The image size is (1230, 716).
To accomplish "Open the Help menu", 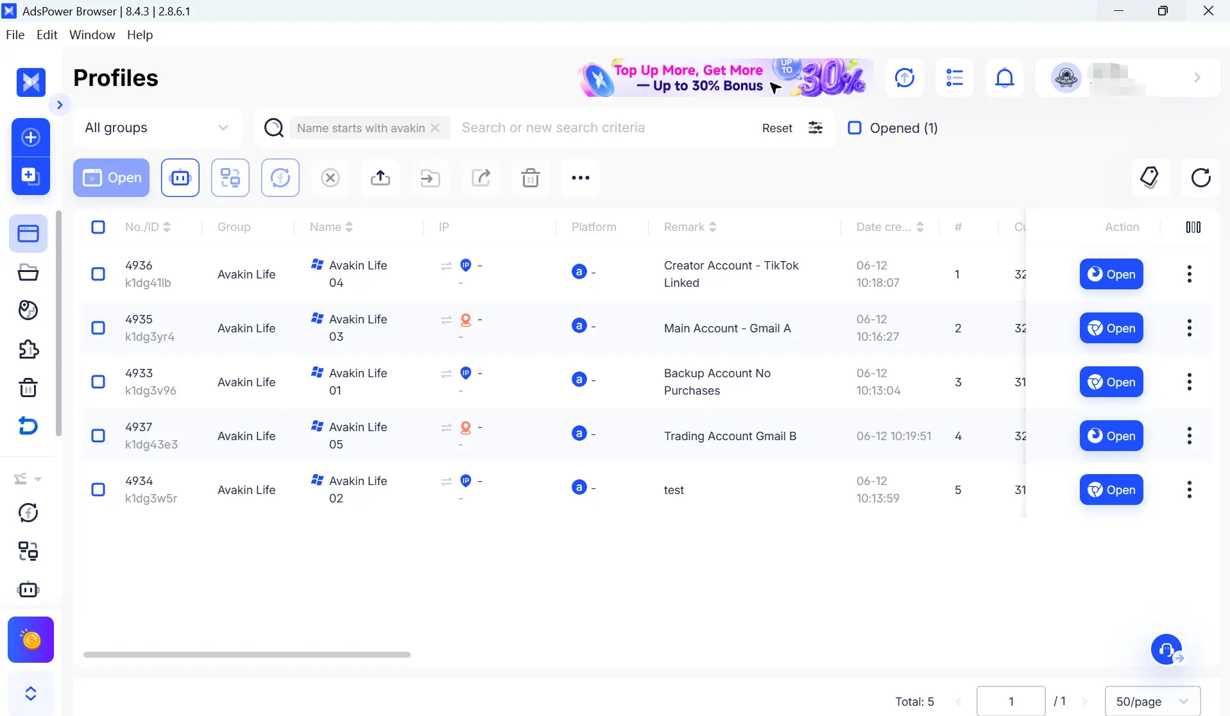I will (x=140, y=35).
